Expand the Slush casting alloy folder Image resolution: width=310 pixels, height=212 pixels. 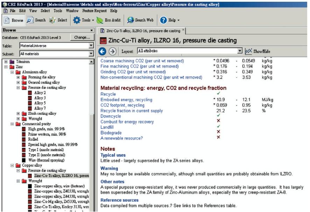(x=18, y=114)
